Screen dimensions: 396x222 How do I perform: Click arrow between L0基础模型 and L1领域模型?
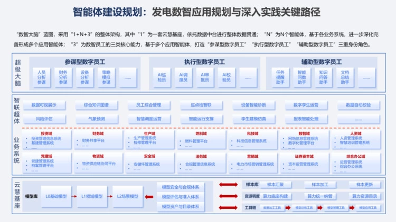(x=74, y=196)
